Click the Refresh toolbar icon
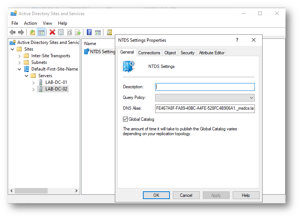 coord(69,32)
